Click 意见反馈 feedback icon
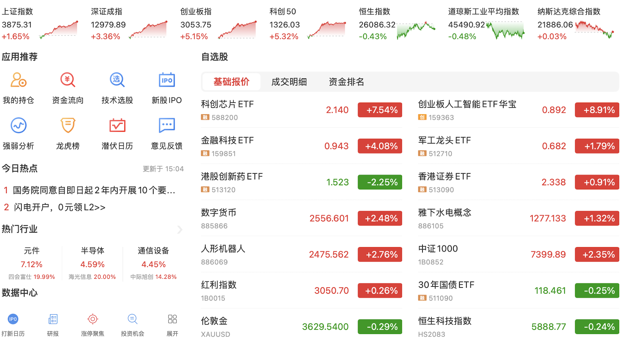Viewport: 622px width, 343px height. coord(167,126)
